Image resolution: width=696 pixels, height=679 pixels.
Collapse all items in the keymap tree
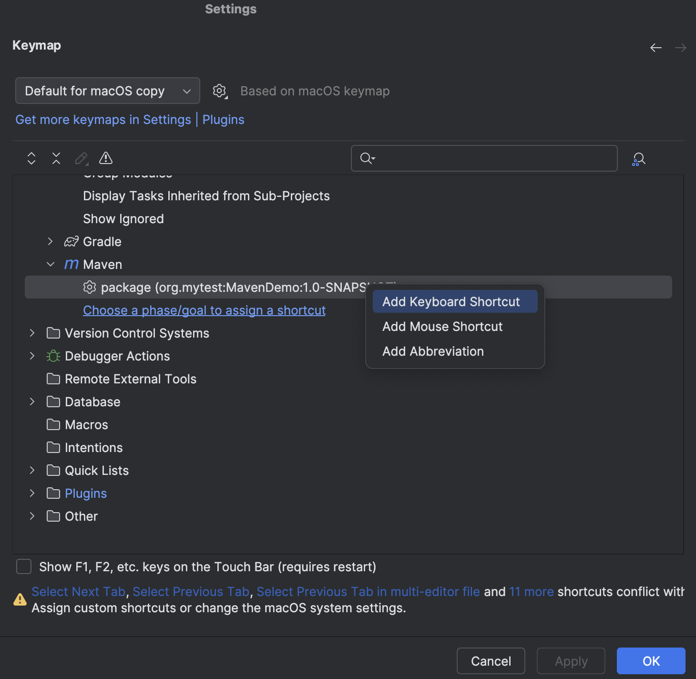click(x=56, y=158)
